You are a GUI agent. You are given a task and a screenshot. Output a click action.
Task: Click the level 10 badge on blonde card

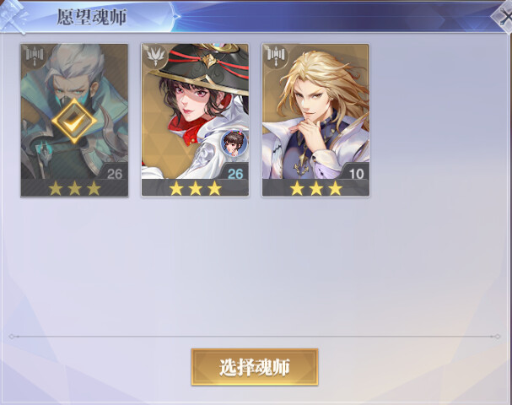[x=356, y=174]
